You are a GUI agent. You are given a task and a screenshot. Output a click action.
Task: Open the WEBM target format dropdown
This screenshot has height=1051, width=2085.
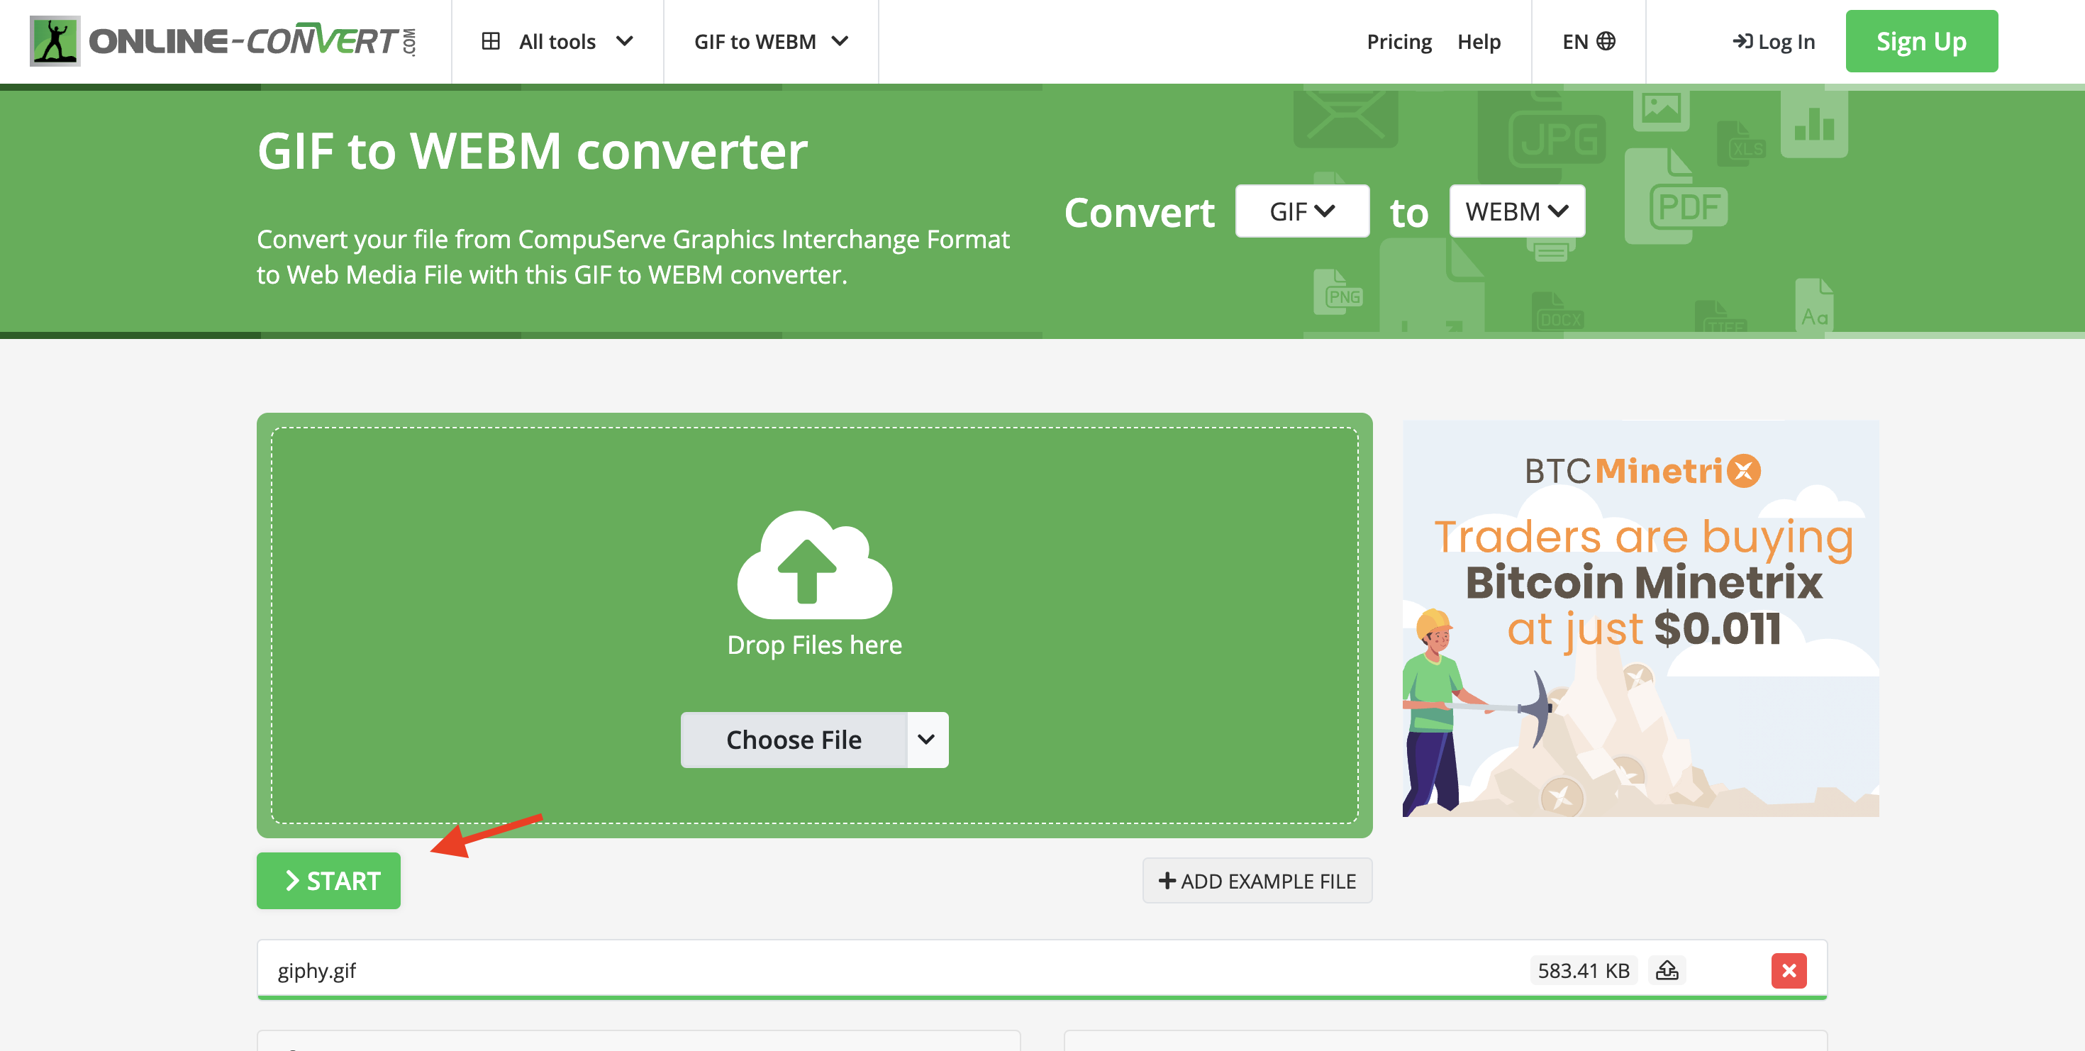1516,211
